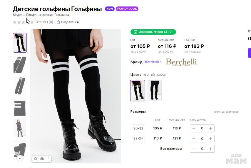Open the Отзывы (0) reviews link
This screenshot has height=168, width=251.
tap(44, 22)
